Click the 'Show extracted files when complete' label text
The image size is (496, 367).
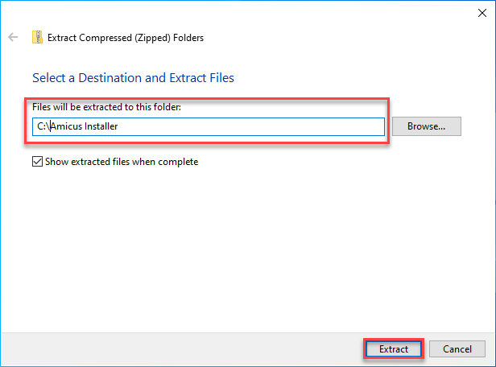coord(122,162)
